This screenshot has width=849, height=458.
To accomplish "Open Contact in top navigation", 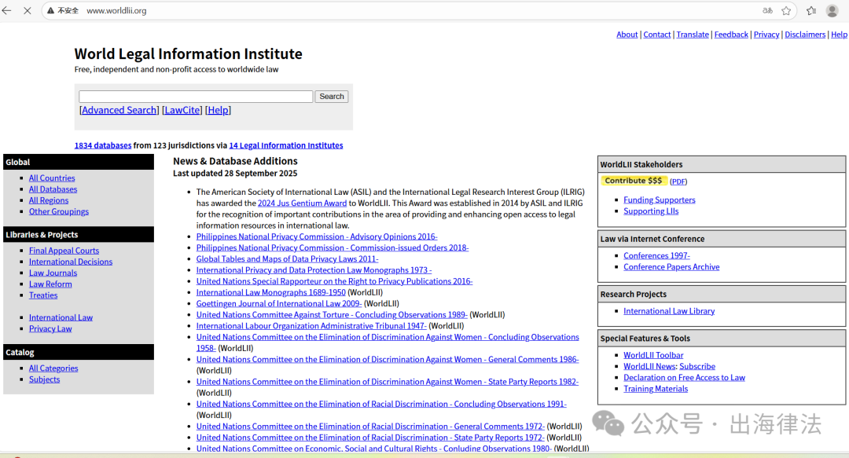I will click(x=656, y=34).
